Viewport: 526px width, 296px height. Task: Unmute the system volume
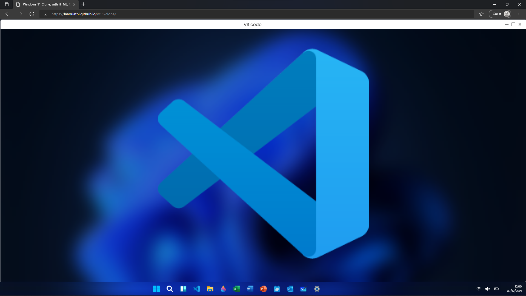click(x=488, y=289)
